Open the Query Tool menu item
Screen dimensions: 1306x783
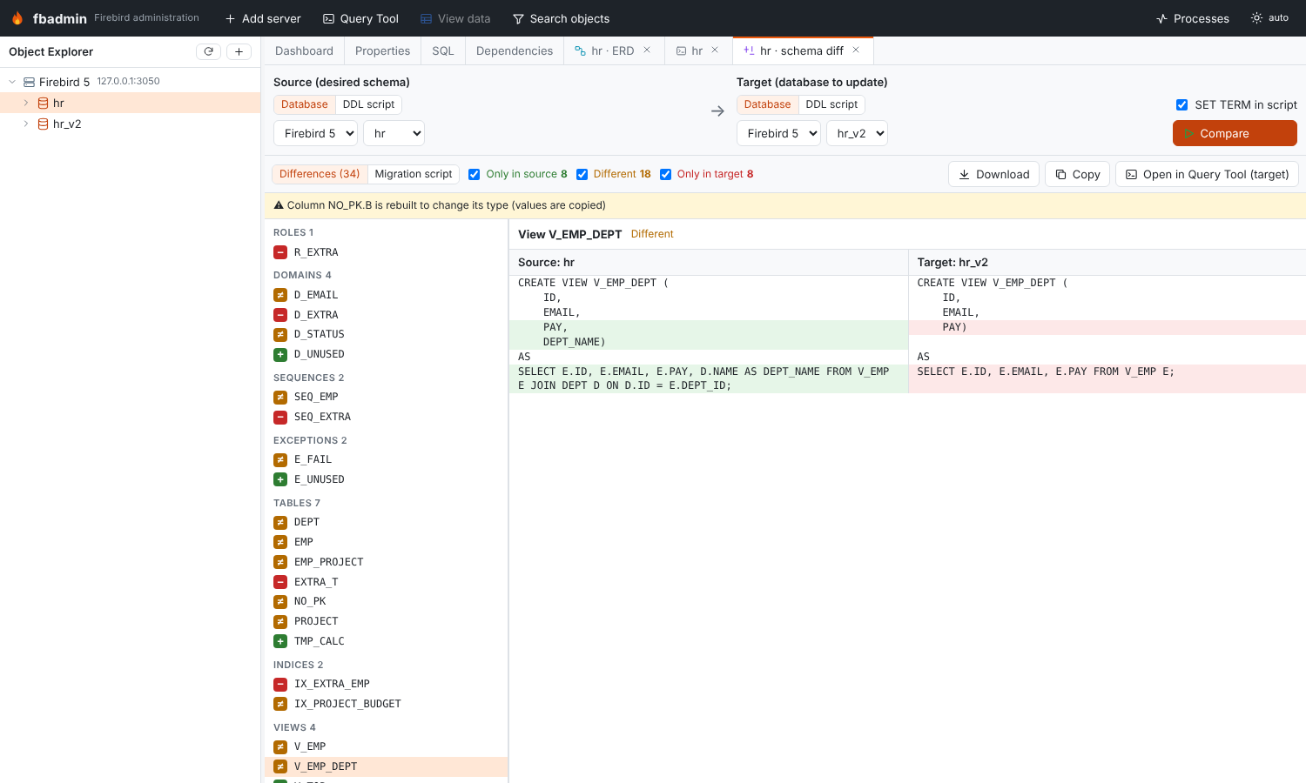[360, 18]
